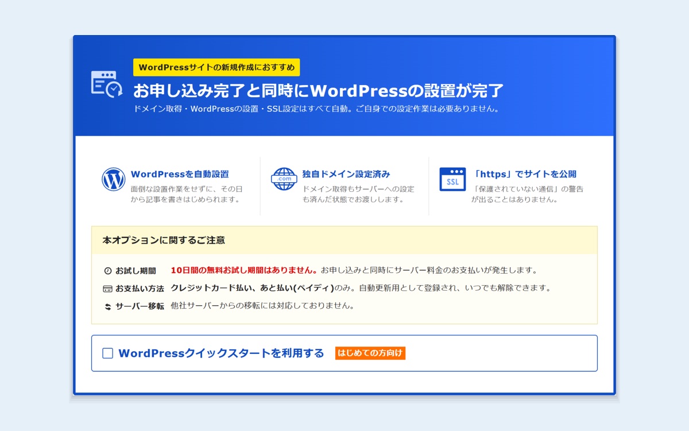The height and width of the screenshot is (431, 689).
Task: Click the SSL browser window icon
Action: [452, 179]
